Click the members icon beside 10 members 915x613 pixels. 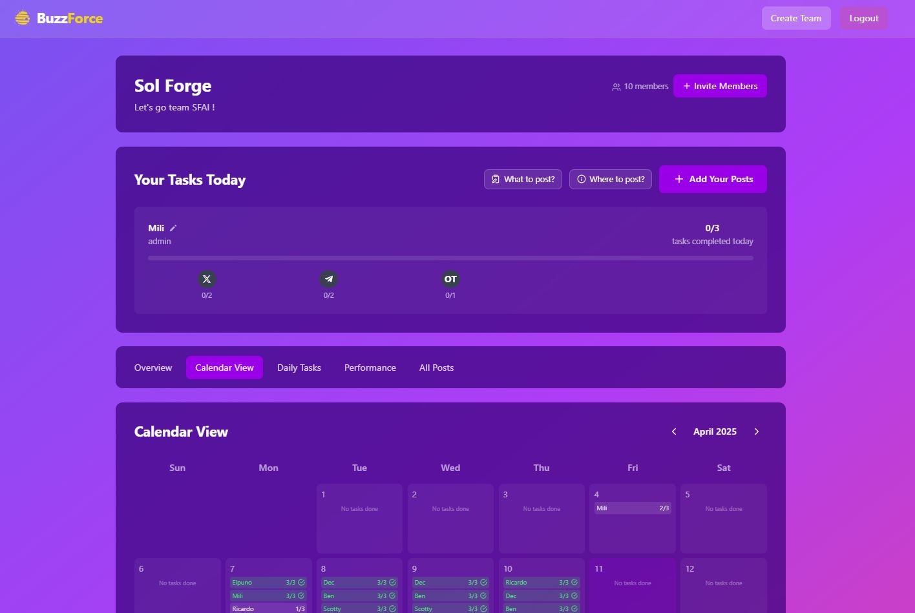click(616, 87)
